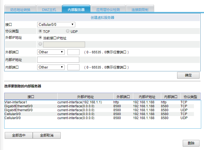
Task: Select the Vlan-interface1 row
Action: pos(99,102)
